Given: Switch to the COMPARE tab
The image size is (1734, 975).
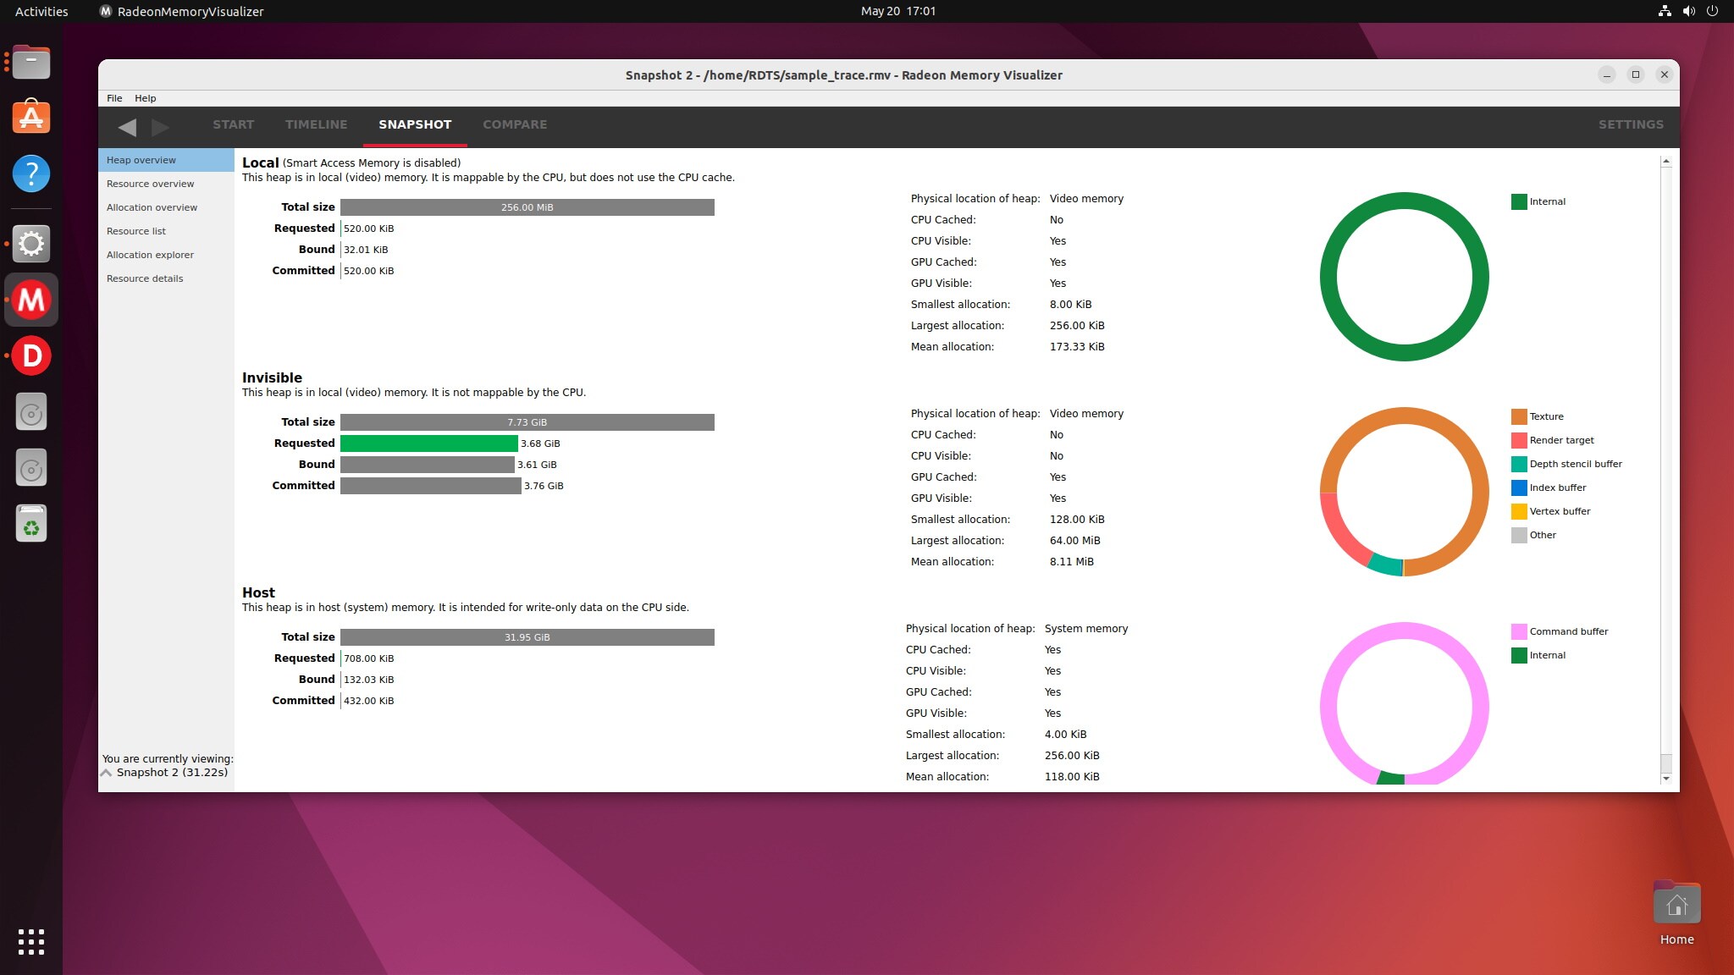Looking at the screenshot, I should (x=515, y=124).
